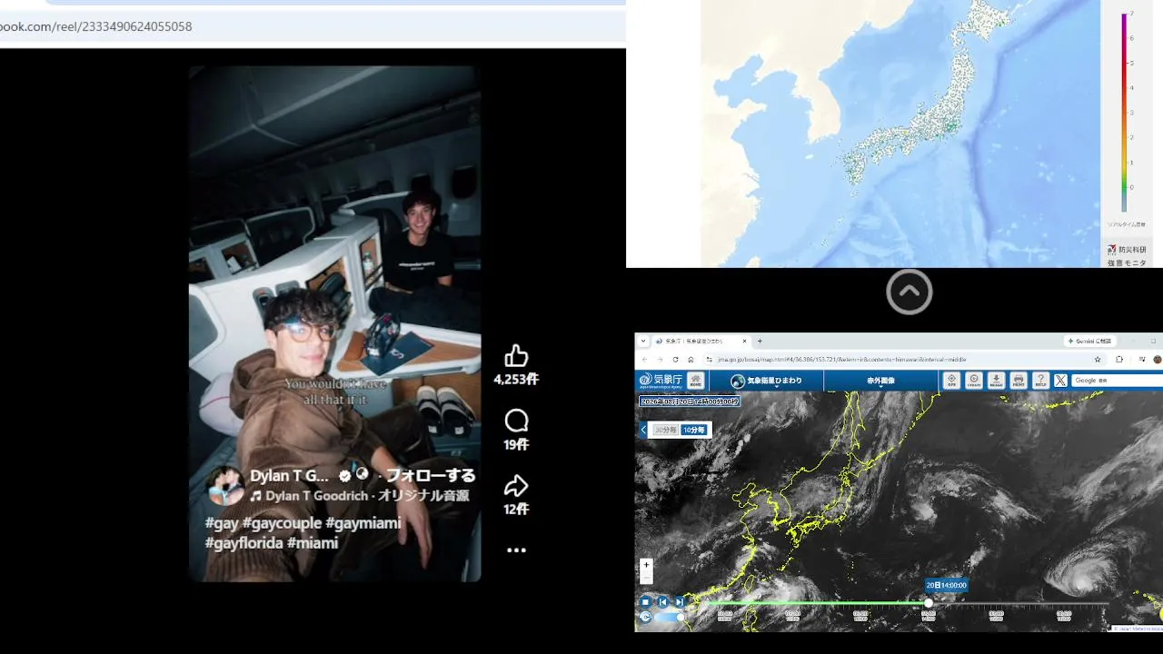Open the #gaymiami hashtag
Screen dimensions: 1163x654
[363, 523]
